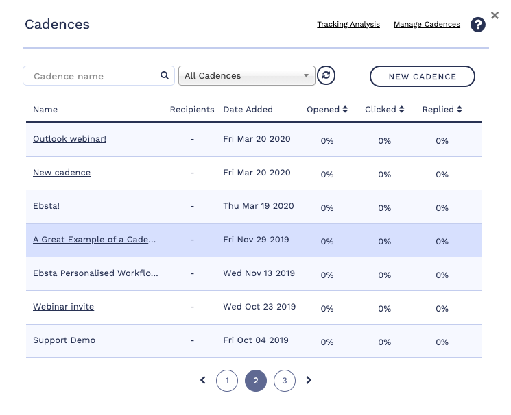511x415 pixels.
Task: Click the search magnifier icon
Action: point(165,76)
